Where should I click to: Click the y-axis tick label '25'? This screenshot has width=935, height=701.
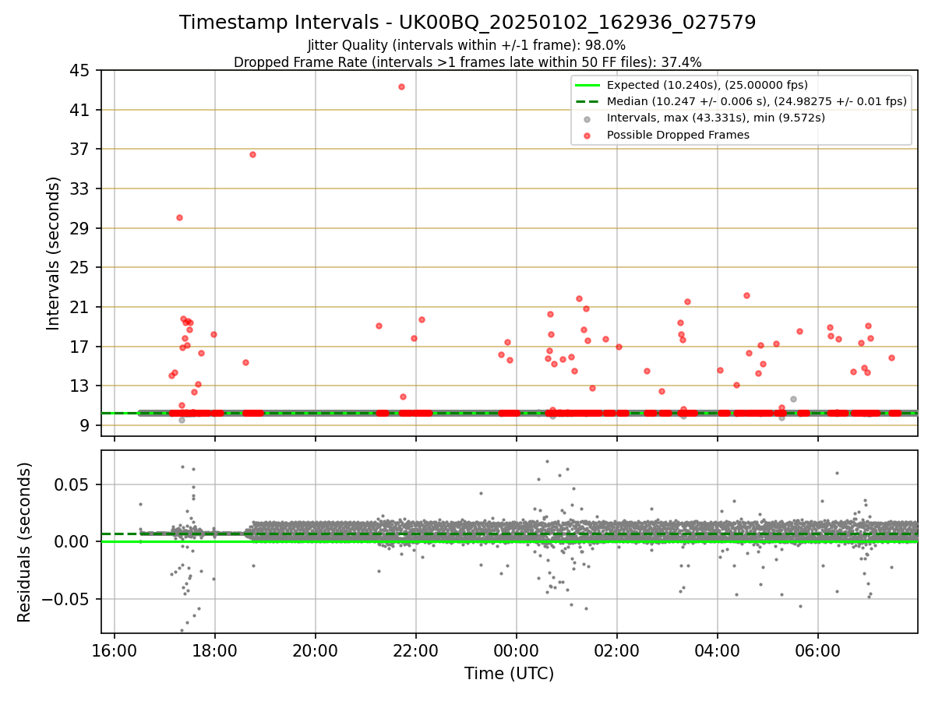79,268
